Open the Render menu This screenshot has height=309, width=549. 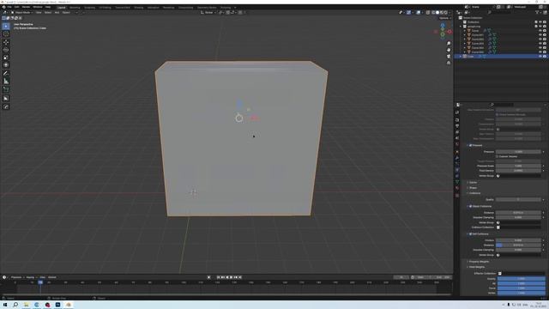pyautogui.click(x=27, y=7)
